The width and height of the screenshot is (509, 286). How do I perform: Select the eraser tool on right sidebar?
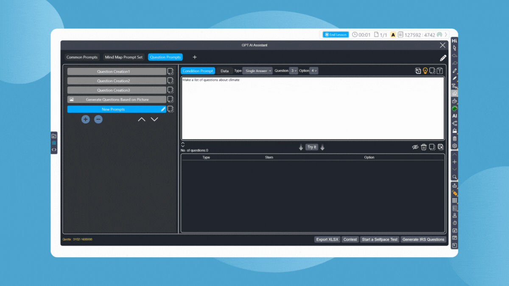click(455, 93)
